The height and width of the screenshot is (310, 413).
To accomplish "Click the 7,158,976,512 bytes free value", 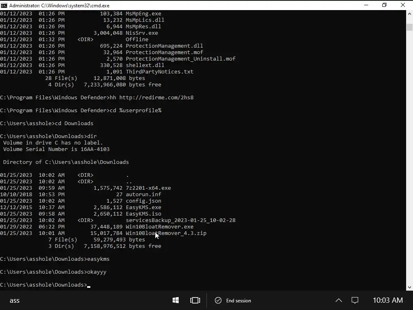I will [x=123, y=246].
